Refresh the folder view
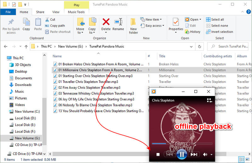 tap(200, 46)
